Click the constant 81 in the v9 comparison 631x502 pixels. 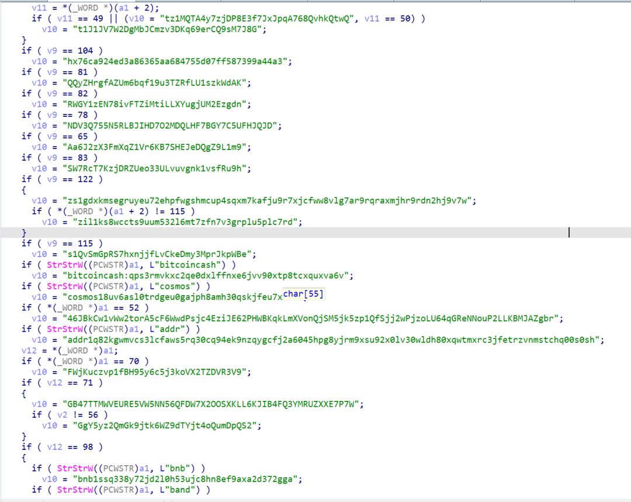[82, 72]
